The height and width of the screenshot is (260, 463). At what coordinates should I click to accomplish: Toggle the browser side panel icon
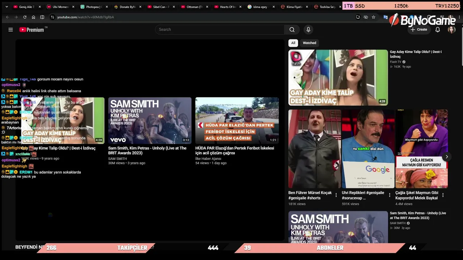[42, 17]
